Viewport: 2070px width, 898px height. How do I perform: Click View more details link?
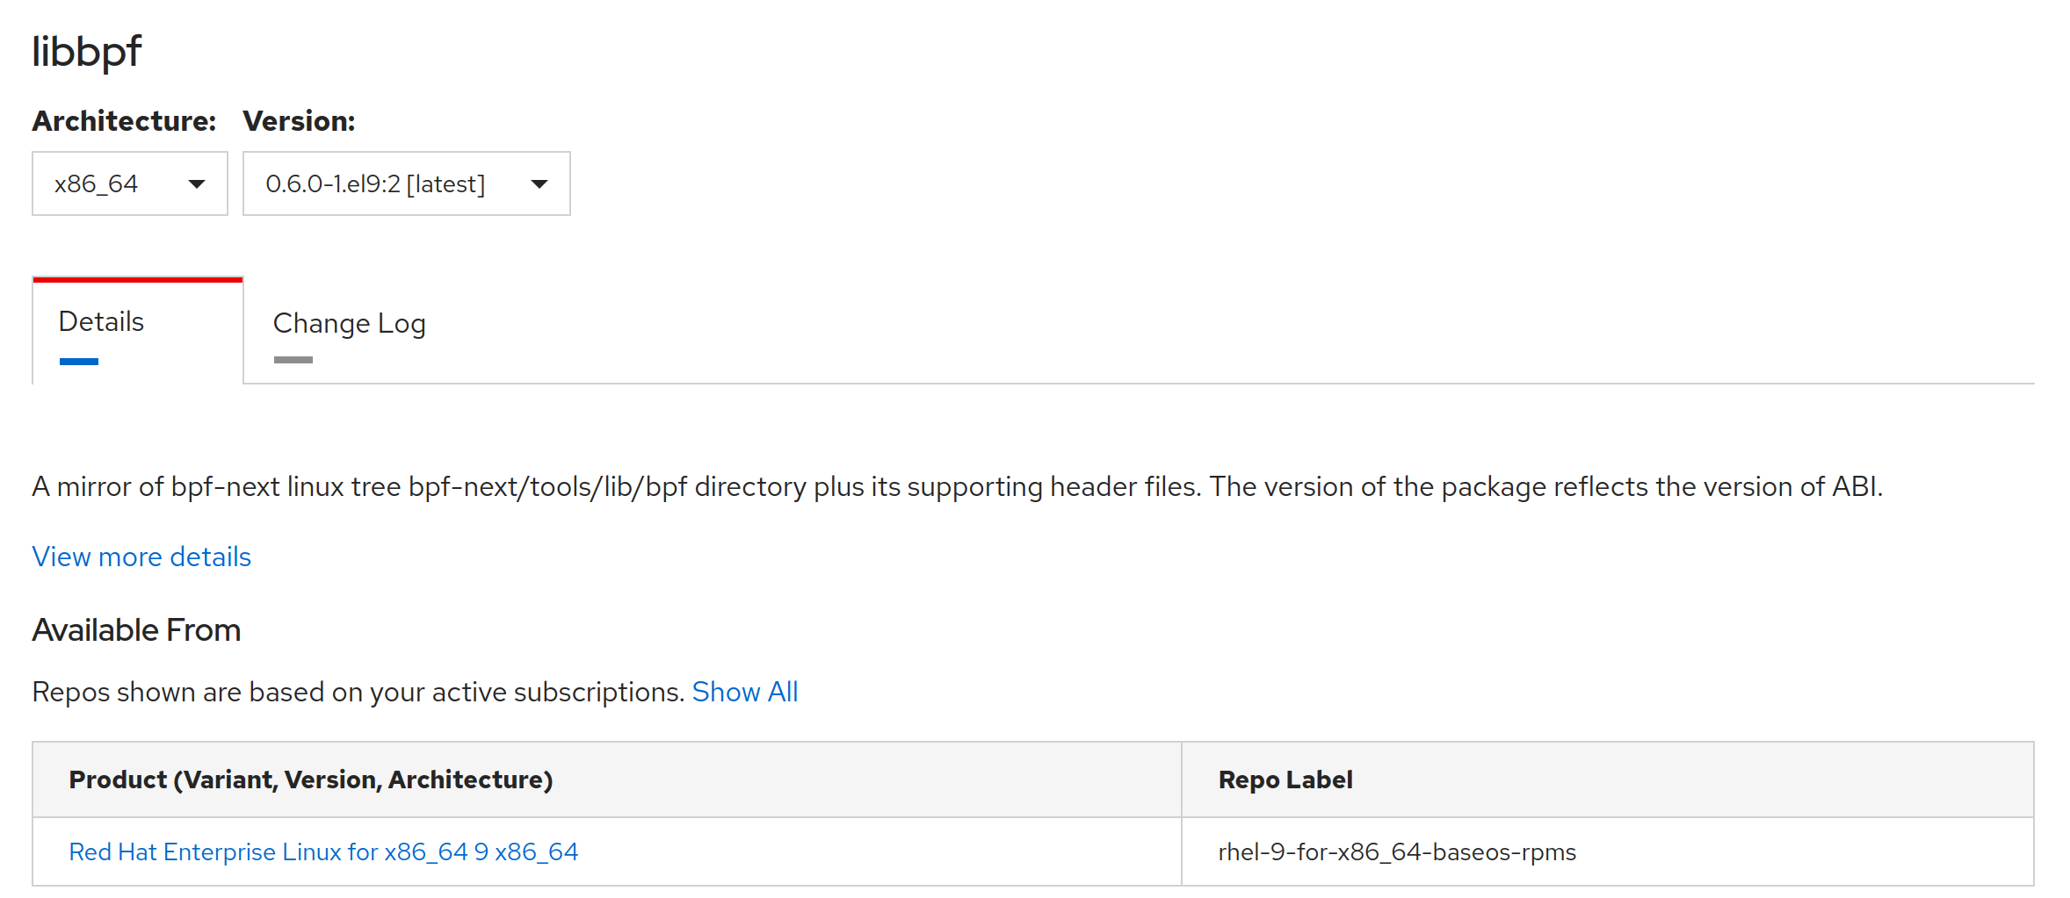pos(141,557)
